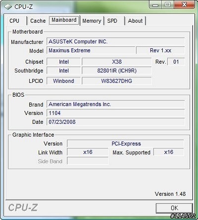Screen dimensions: 198x220
Task: Click the Link Width x16 value
Action: (88, 152)
